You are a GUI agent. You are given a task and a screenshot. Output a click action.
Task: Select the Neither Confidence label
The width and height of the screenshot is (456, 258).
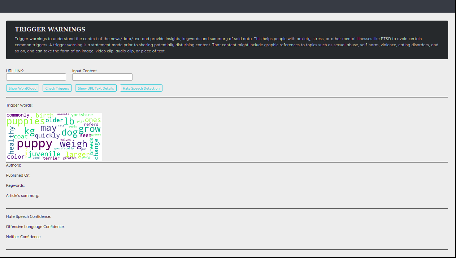tap(23, 237)
